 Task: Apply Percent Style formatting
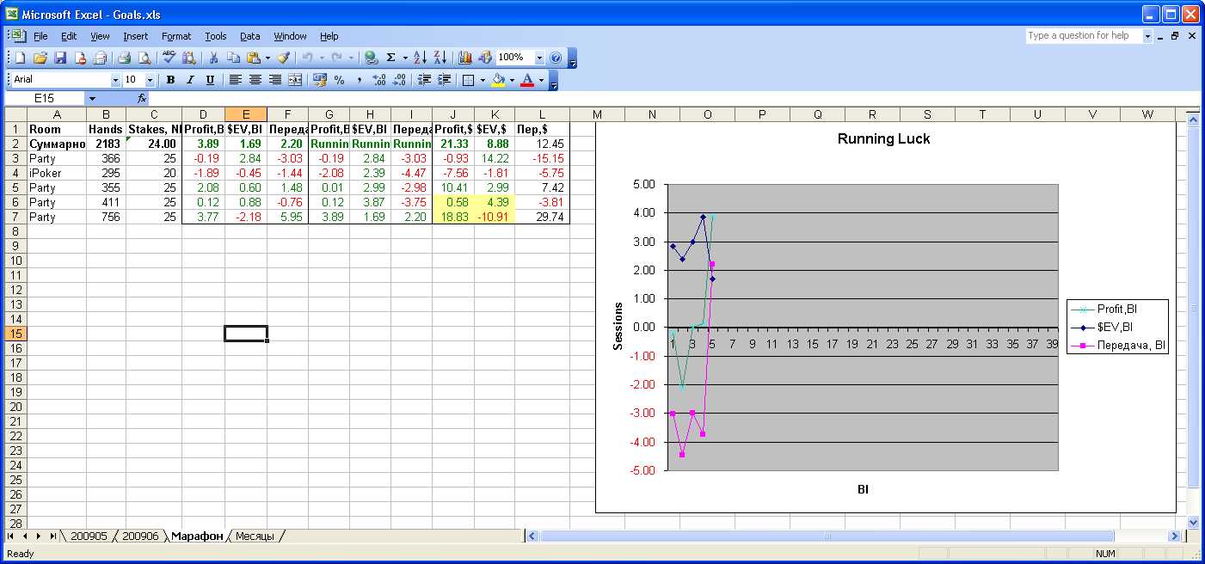(x=339, y=80)
